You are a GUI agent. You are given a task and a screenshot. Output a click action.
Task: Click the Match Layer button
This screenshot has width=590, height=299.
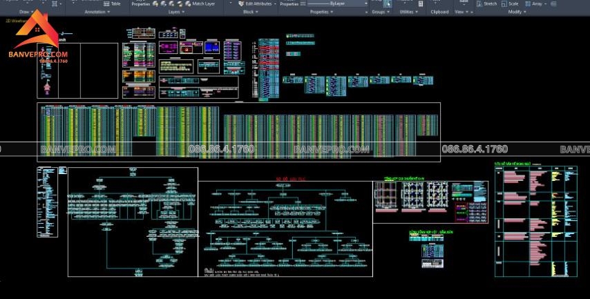click(200, 3)
